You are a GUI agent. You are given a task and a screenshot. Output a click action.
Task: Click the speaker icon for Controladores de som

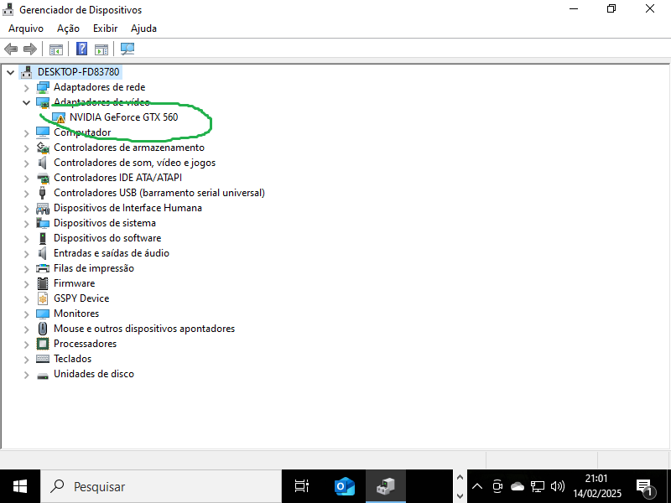pyautogui.click(x=43, y=163)
